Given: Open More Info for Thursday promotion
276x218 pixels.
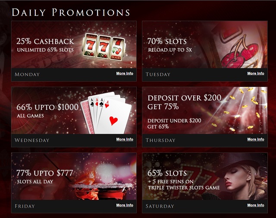Looking at the screenshot, I should click(256, 139).
